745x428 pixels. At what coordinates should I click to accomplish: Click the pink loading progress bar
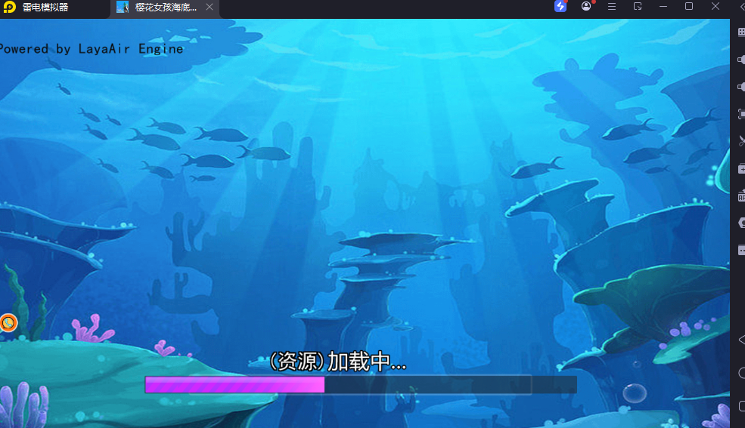[235, 385]
